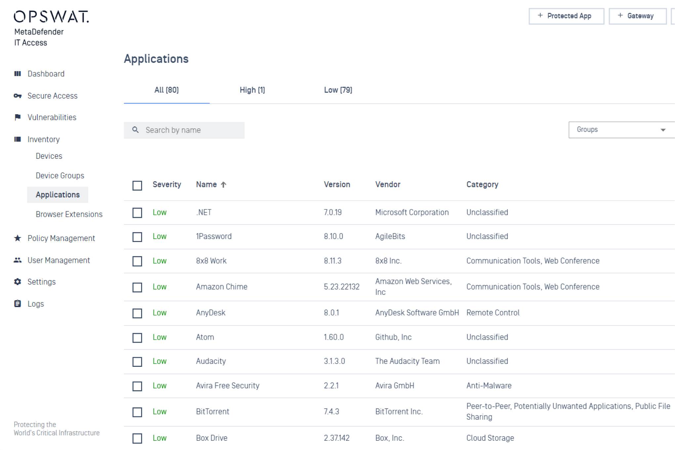Check the select-all checkbox in table header

coord(137,186)
